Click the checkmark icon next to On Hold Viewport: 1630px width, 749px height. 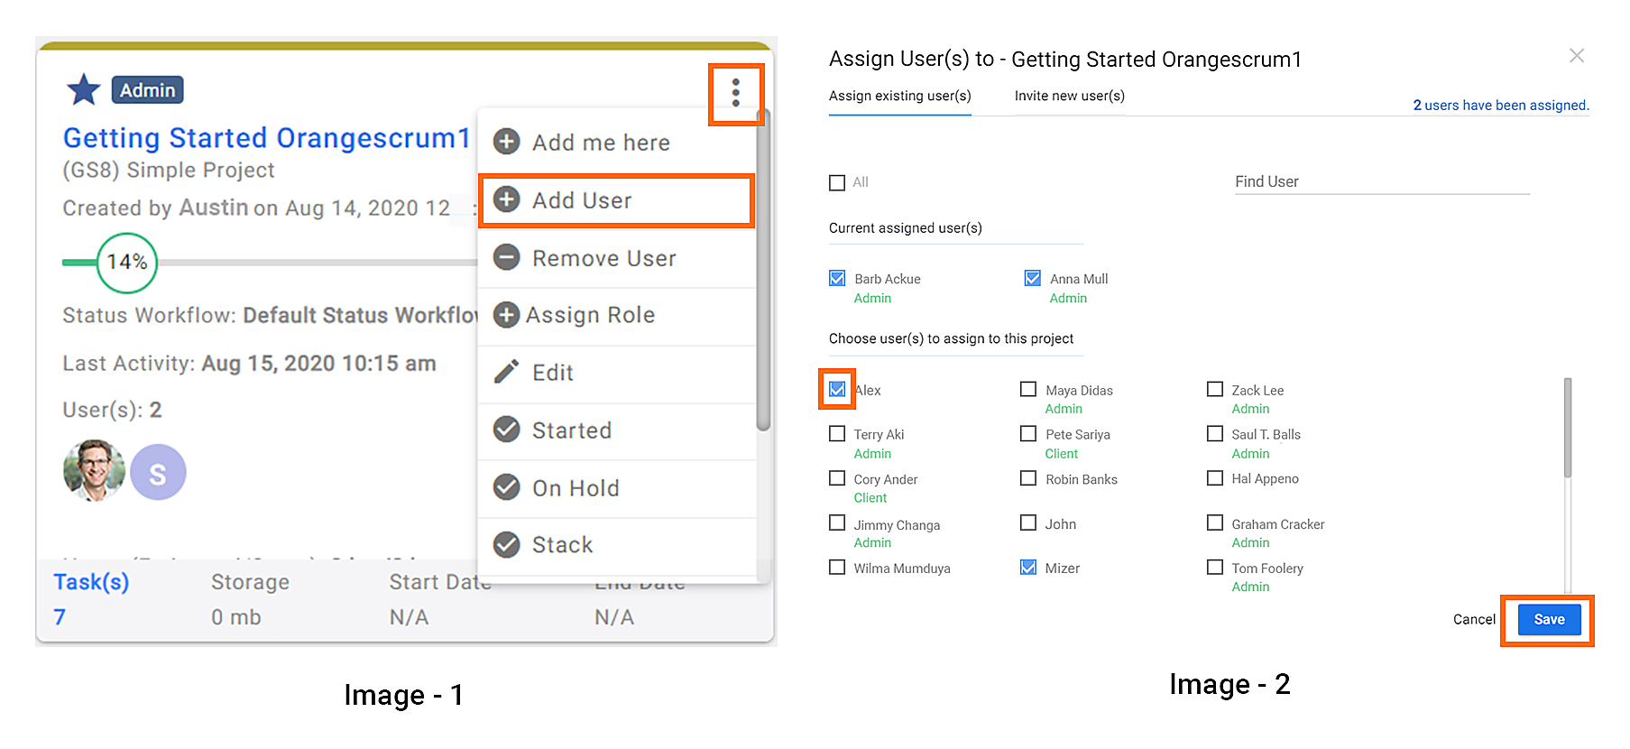click(507, 487)
